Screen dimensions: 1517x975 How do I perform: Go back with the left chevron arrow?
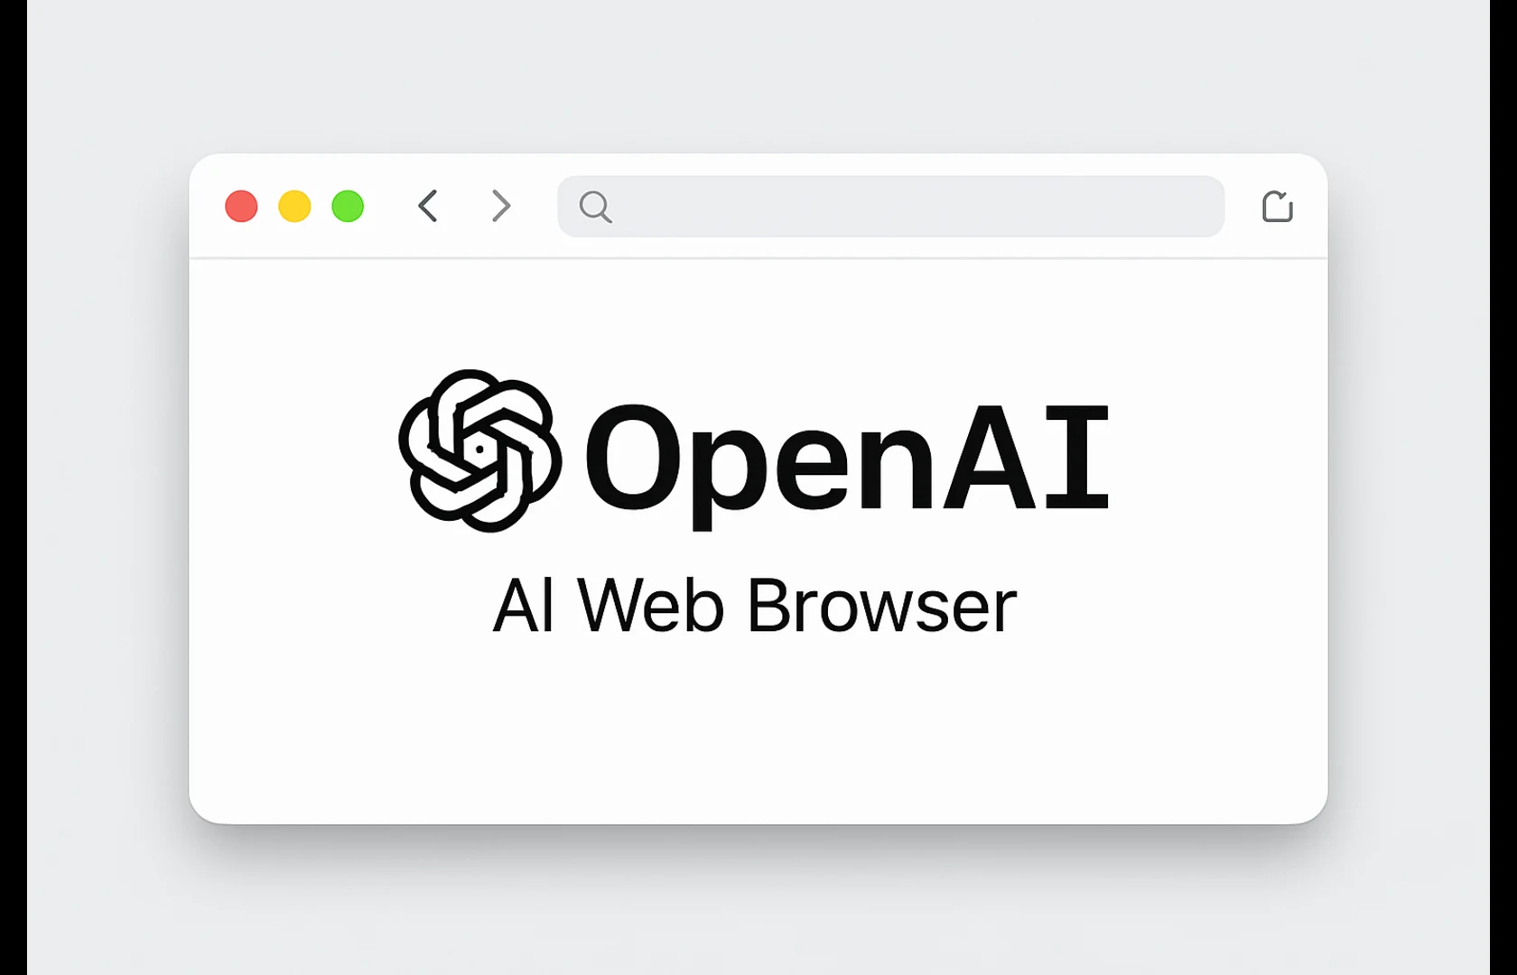pyautogui.click(x=428, y=206)
